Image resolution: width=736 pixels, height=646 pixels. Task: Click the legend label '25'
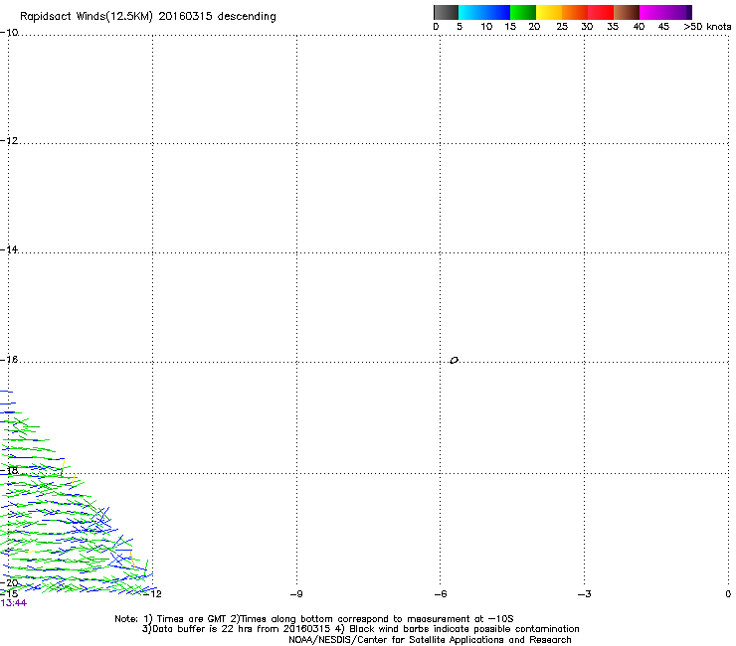point(562,27)
